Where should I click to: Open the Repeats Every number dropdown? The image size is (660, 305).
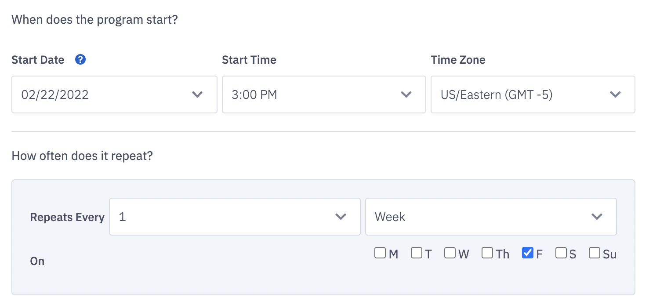[x=235, y=217]
